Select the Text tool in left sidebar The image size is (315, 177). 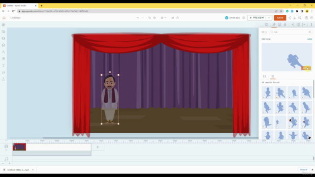[x=3, y=65]
